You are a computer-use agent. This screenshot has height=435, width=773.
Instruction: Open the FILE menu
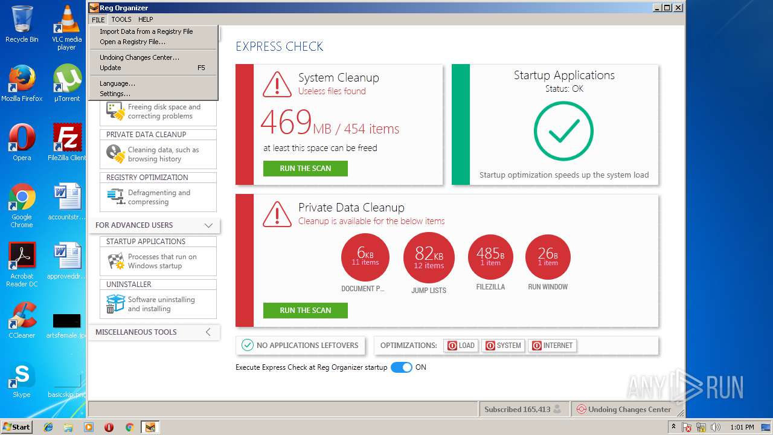pyautogui.click(x=98, y=19)
